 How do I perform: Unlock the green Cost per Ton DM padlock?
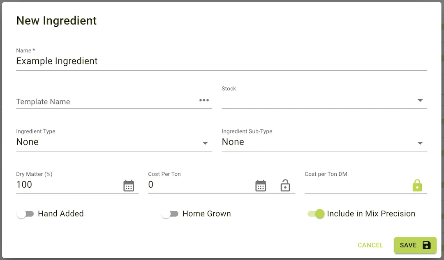417,185
